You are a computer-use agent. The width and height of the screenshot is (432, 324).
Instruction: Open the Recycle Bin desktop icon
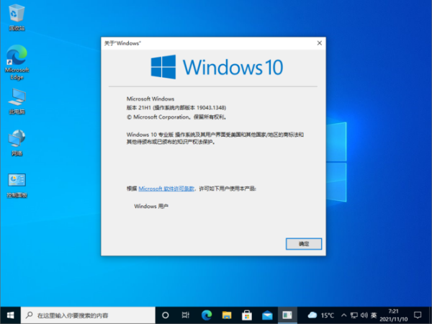click(17, 17)
